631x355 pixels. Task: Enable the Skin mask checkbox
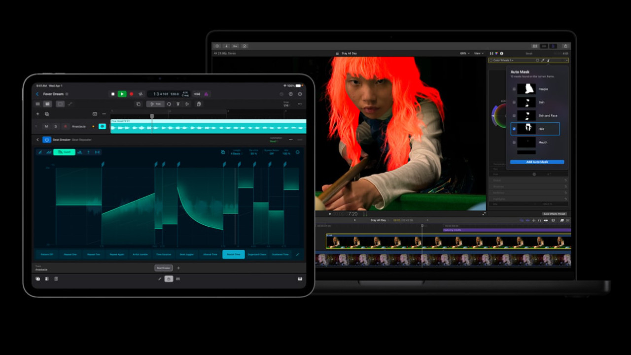(514, 103)
